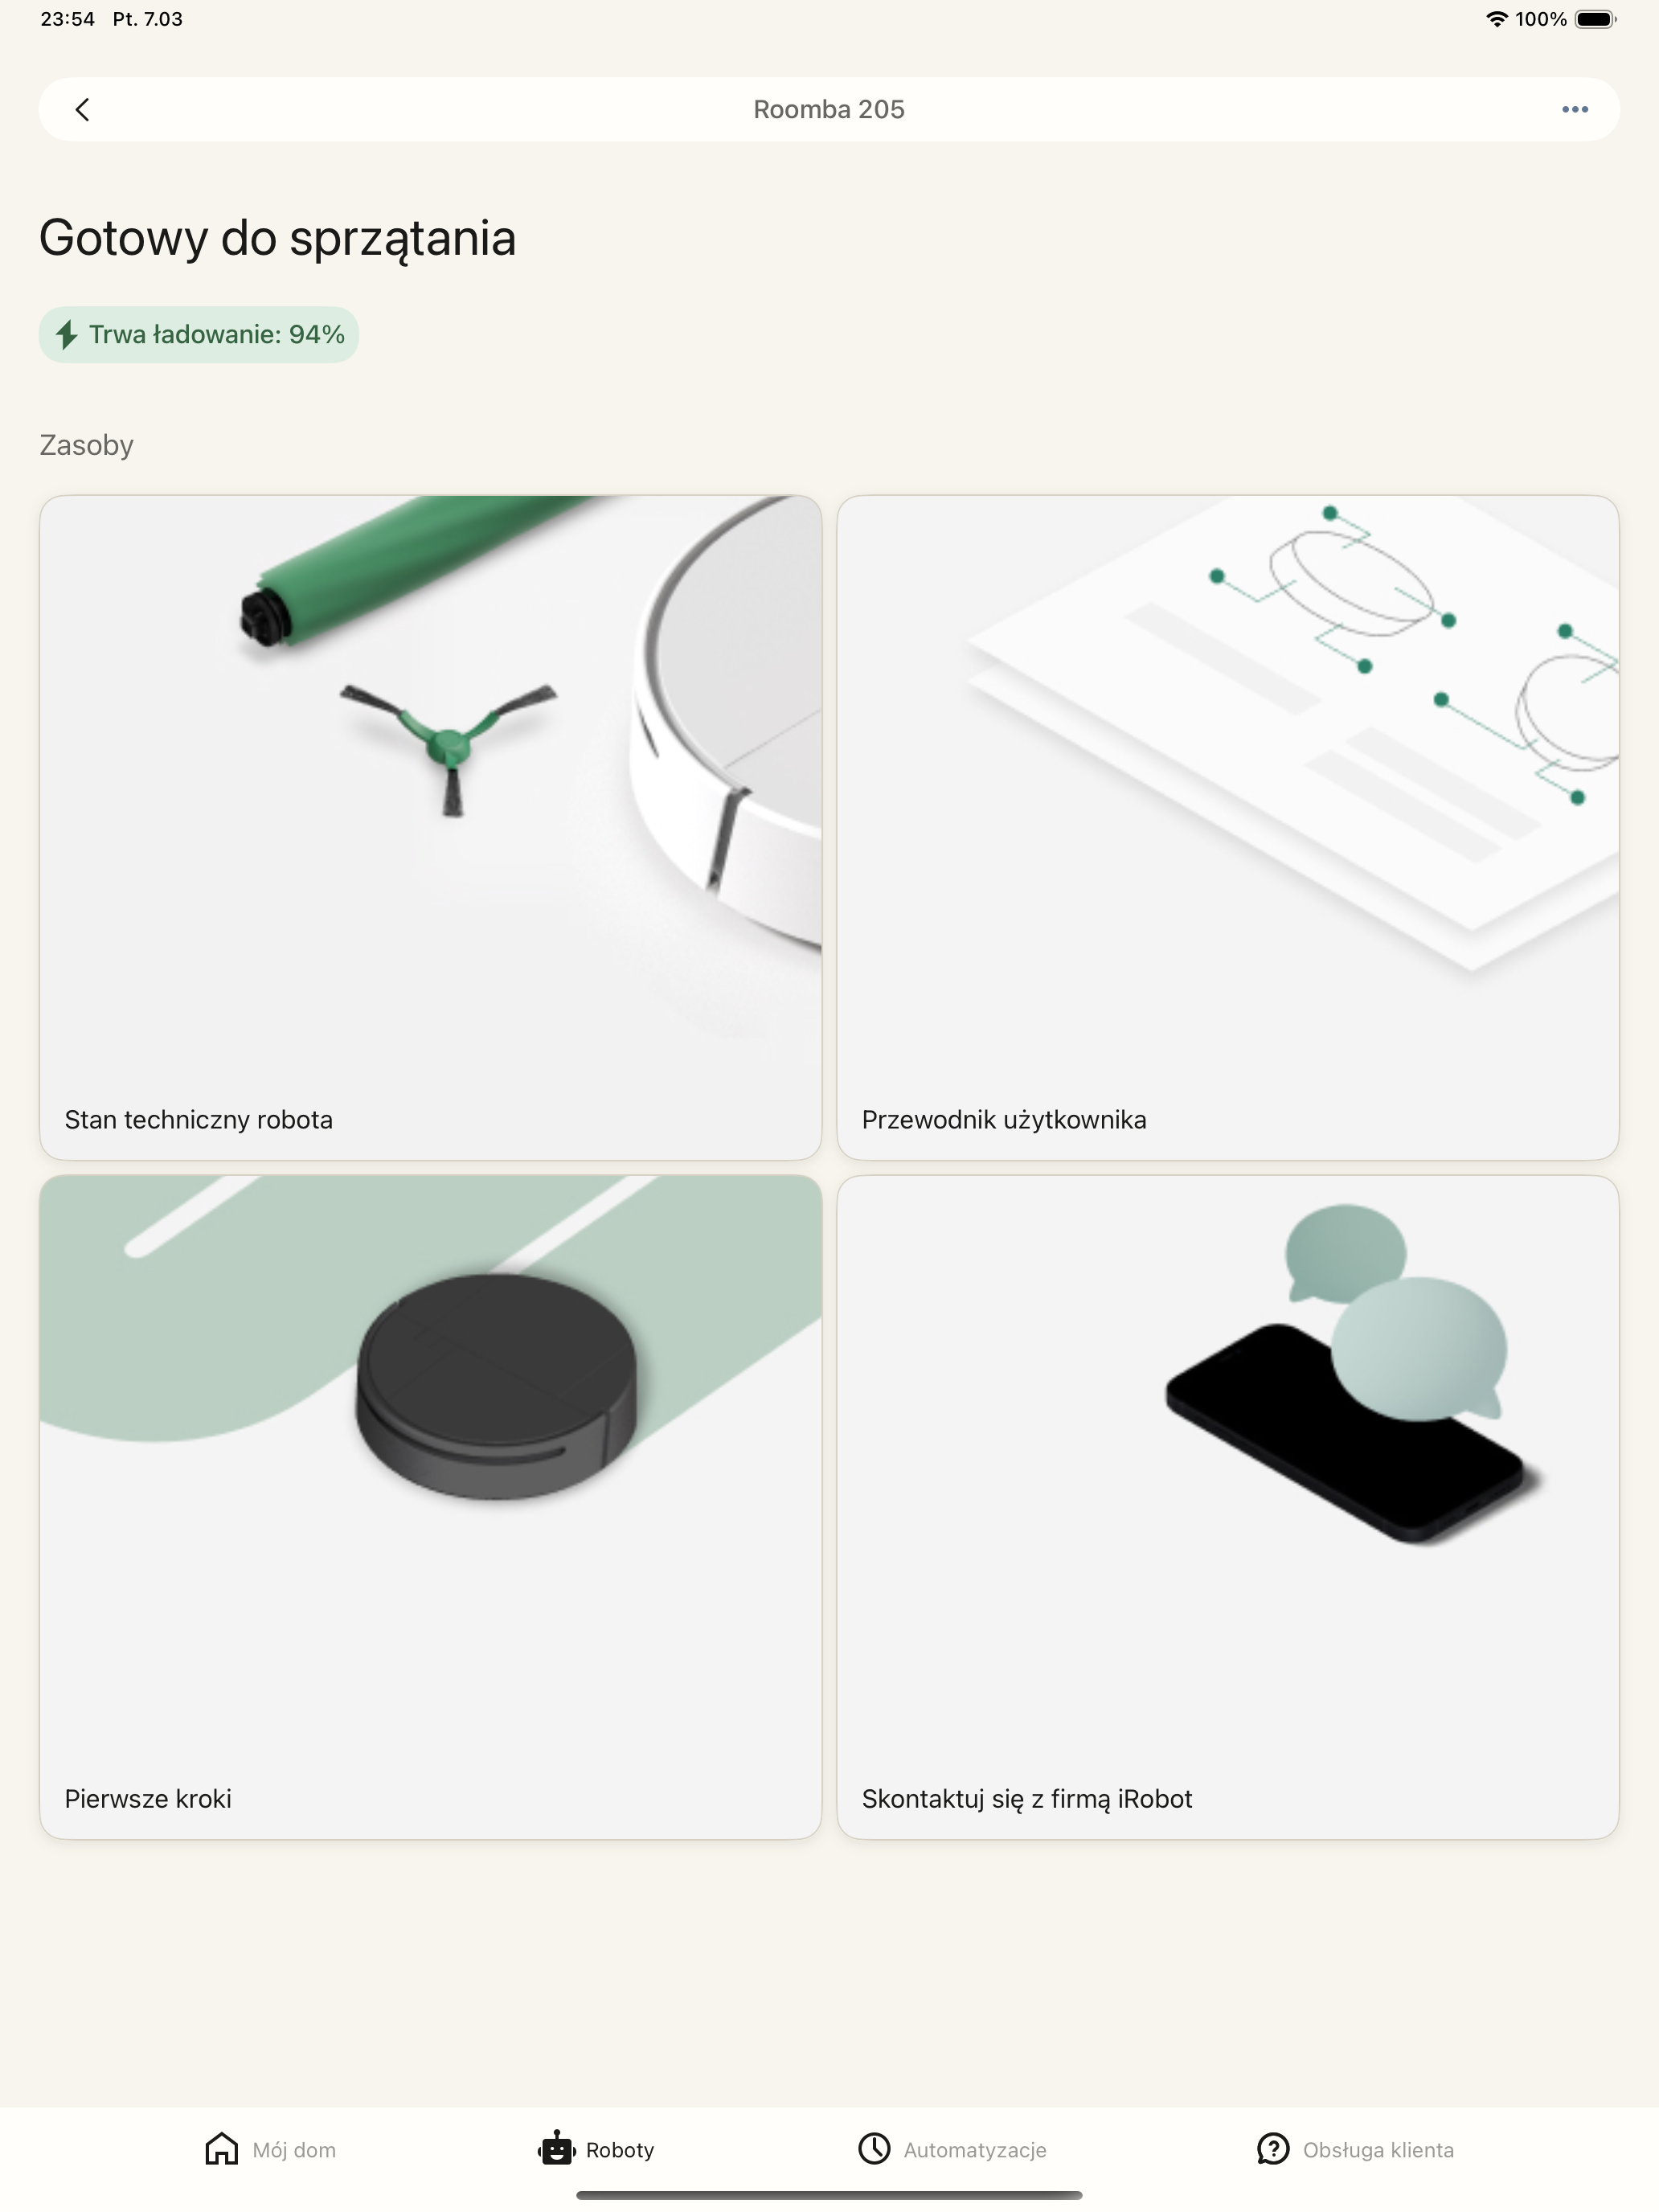Viewport: 1659px width, 2212px height.
Task: Tap the lightning bolt charging icon
Action: point(66,334)
